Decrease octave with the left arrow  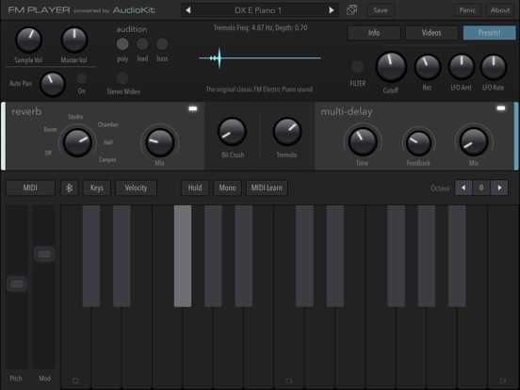tap(463, 187)
